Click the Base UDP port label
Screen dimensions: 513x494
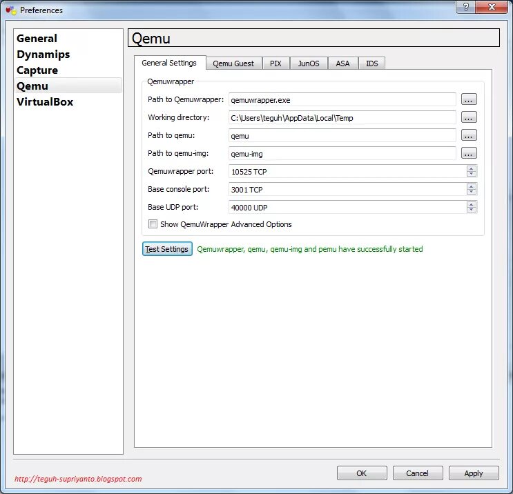pyautogui.click(x=173, y=207)
